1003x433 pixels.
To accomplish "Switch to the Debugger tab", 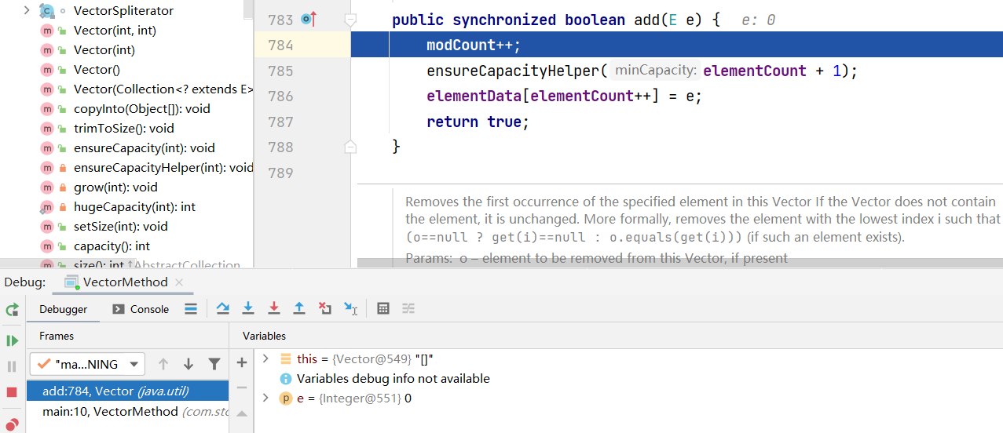I will (x=64, y=309).
